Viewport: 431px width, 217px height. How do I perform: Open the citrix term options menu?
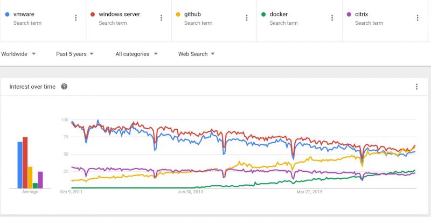[418, 18]
